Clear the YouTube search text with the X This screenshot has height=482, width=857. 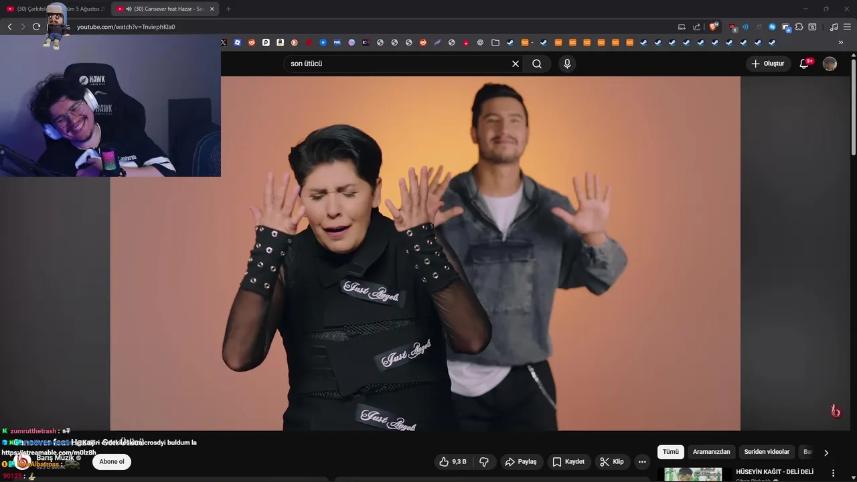(516, 64)
